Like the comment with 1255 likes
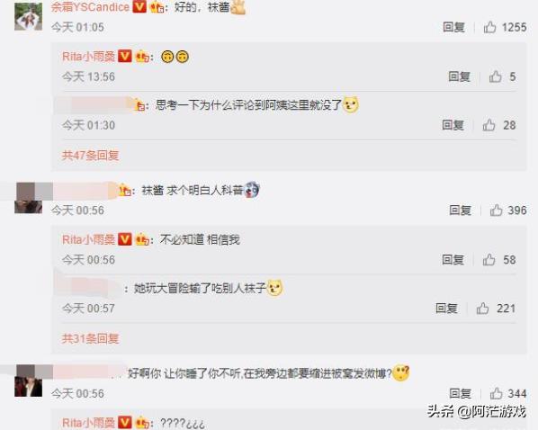The image size is (538, 430). (489, 27)
